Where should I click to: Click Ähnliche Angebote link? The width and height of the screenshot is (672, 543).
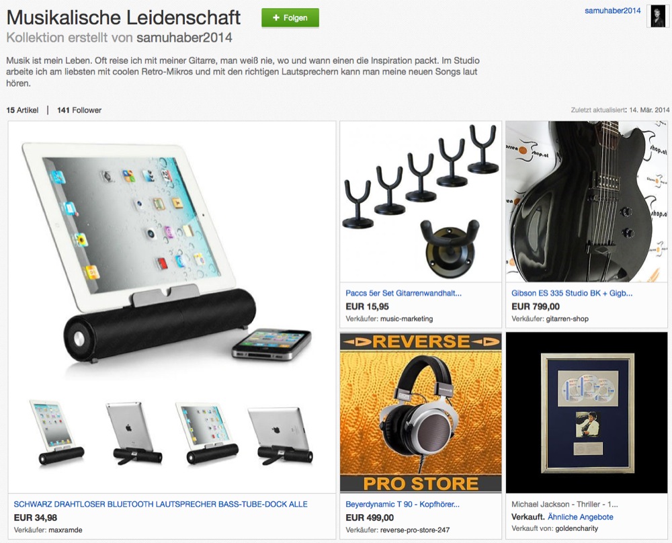(581, 517)
